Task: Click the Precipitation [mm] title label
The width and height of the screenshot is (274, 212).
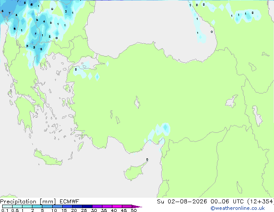Action: tap(28, 202)
